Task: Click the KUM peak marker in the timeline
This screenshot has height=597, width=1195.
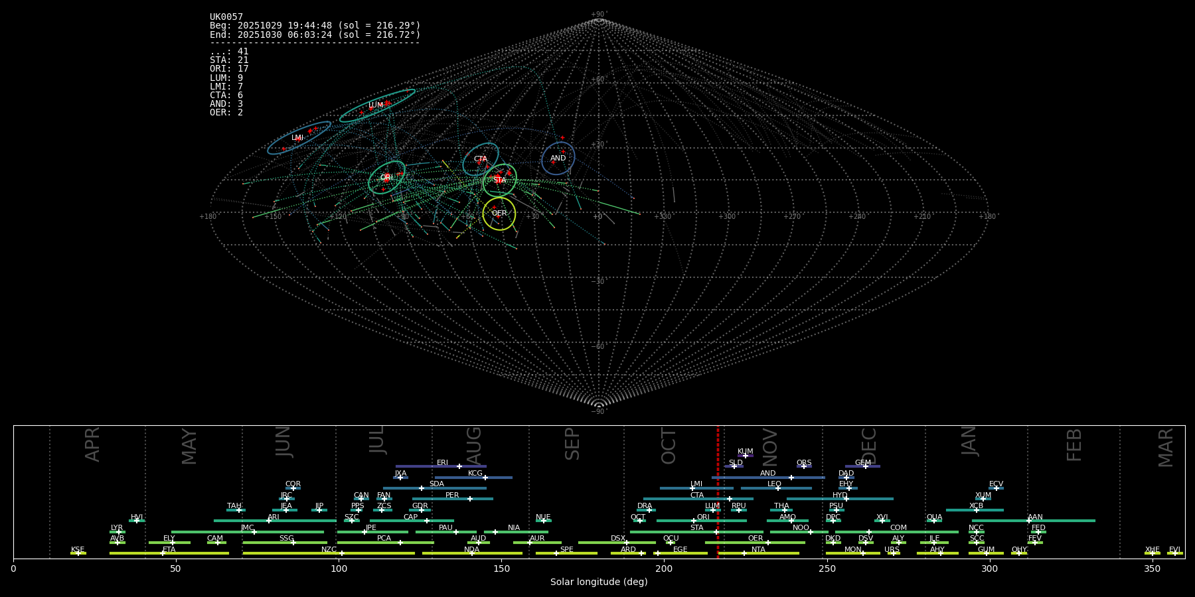Action: point(745,456)
